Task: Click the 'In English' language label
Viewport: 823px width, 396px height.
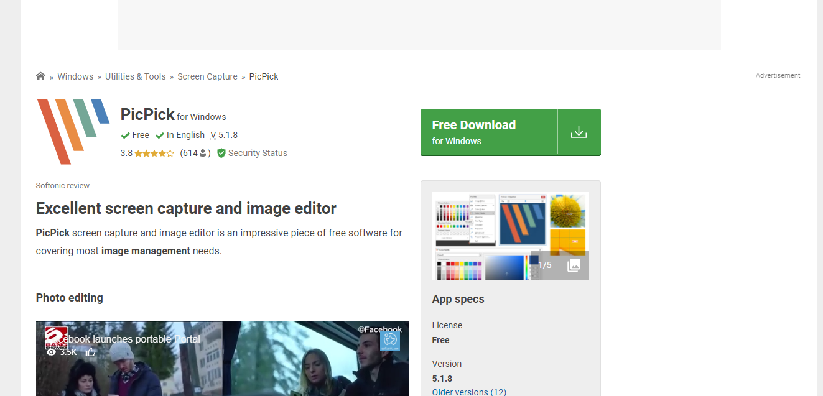Action: click(x=180, y=135)
